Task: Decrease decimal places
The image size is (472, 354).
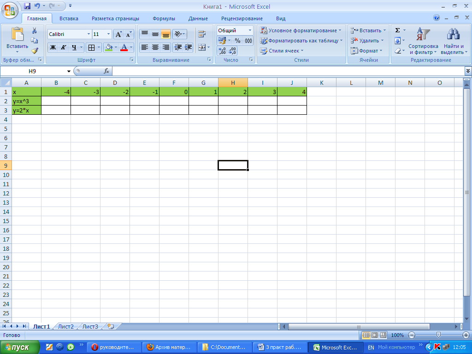Action: [x=232, y=51]
